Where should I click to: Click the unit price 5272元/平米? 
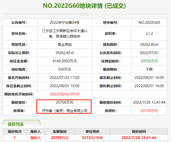pos(92,138)
